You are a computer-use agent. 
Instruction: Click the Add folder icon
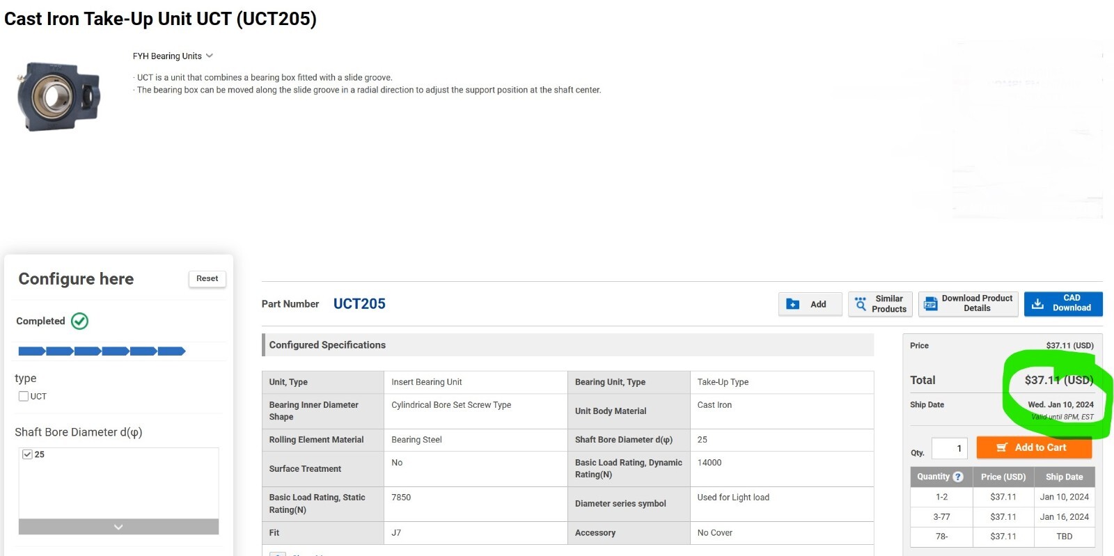pos(792,304)
